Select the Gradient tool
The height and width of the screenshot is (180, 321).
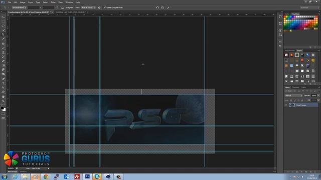[3, 65]
